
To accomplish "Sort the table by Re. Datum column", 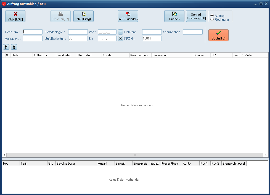I will [x=89, y=55].
